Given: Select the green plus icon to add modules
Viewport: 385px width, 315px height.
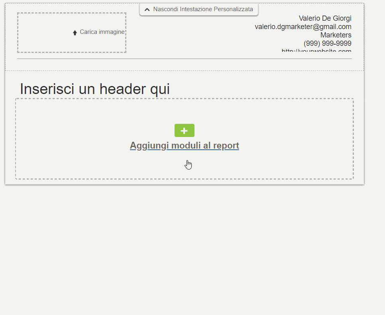Looking at the screenshot, I should point(184,130).
